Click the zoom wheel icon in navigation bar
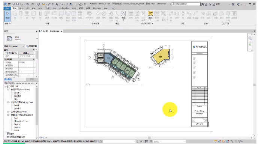259x144 pixels. click(250, 38)
